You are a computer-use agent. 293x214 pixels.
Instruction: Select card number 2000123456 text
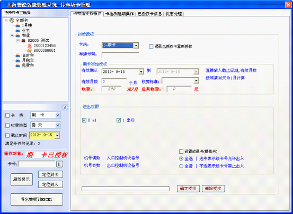click(45, 45)
